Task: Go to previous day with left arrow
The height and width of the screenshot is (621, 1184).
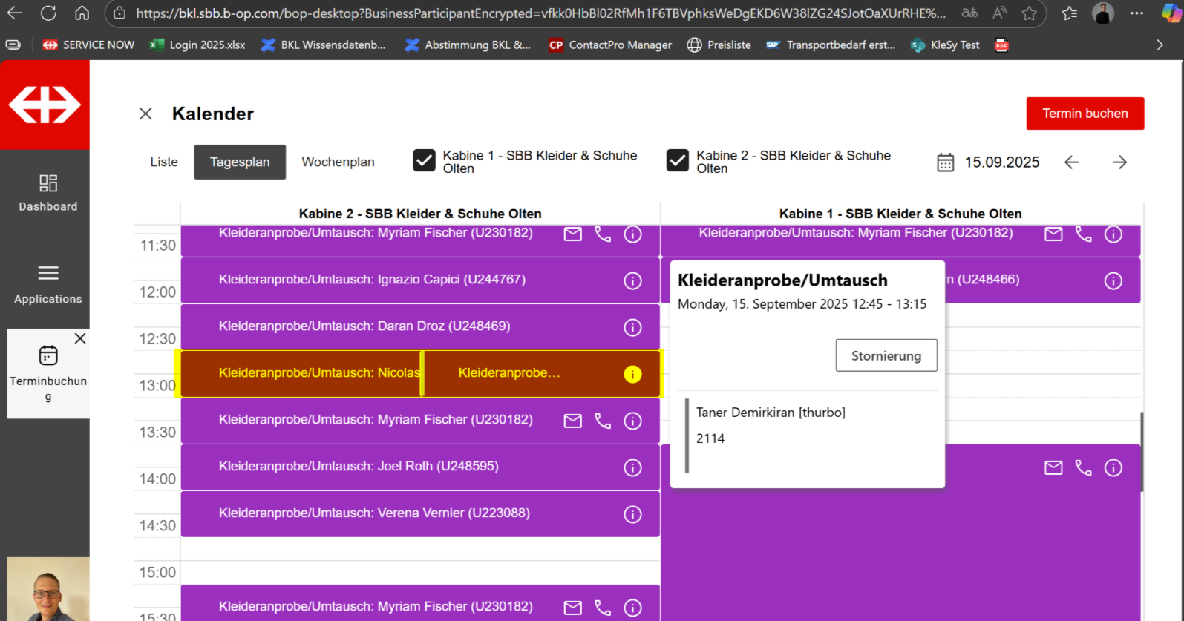Action: tap(1070, 162)
